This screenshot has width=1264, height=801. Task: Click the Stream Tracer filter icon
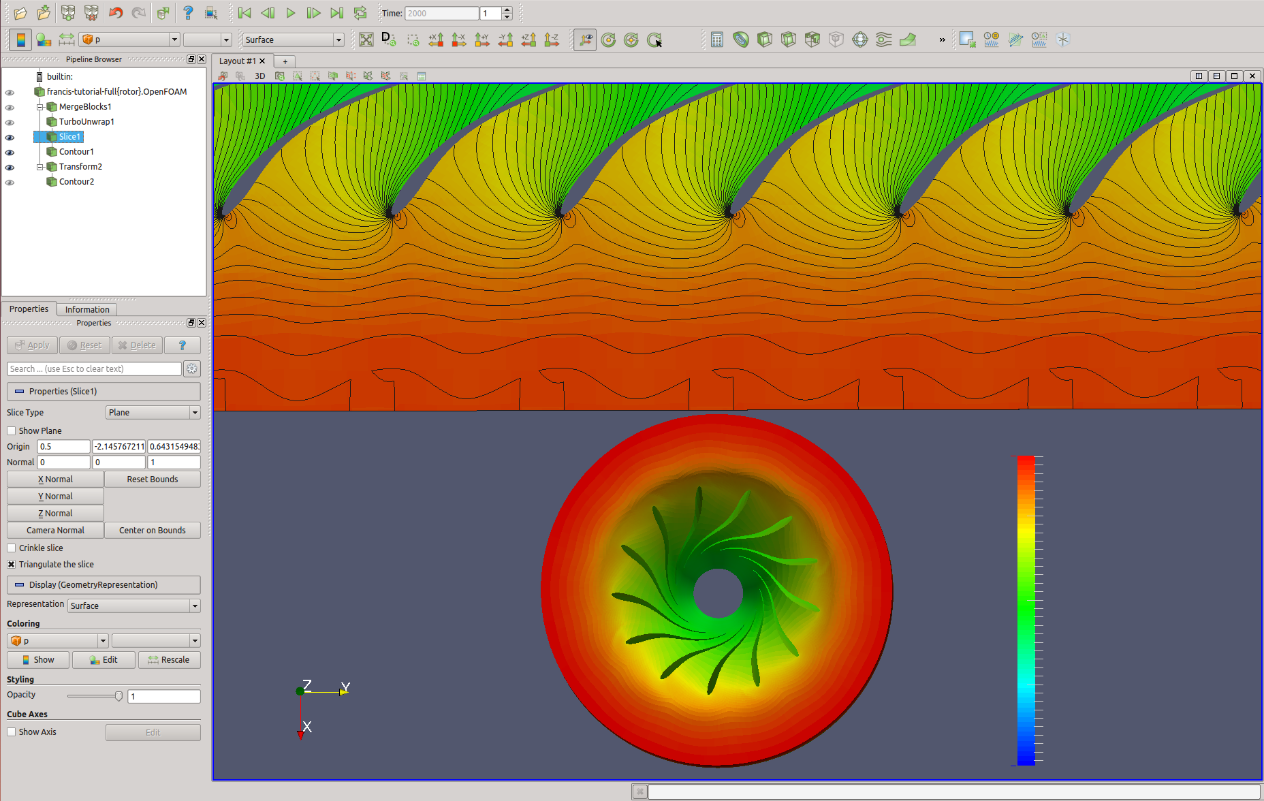click(883, 40)
